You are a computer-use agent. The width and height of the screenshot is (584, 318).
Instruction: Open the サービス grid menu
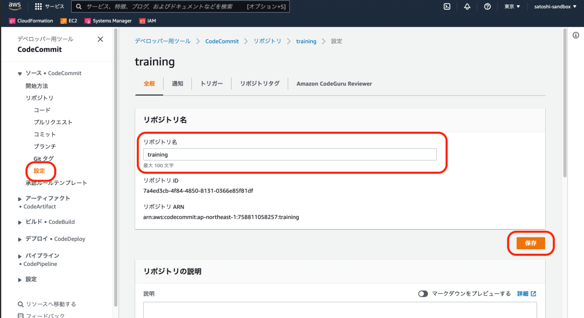coord(49,7)
